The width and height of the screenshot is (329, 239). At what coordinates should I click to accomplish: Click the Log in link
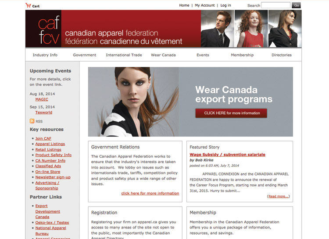pos(225,5)
